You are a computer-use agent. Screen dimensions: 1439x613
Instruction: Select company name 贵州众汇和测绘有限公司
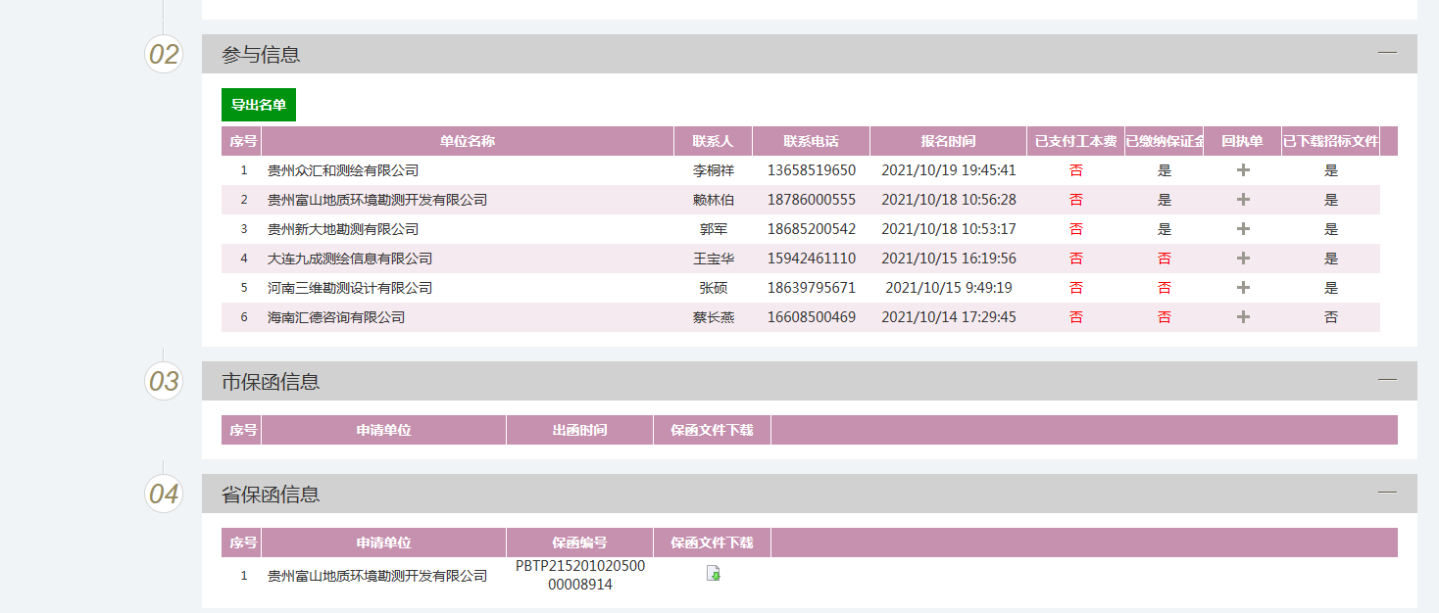click(343, 170)
